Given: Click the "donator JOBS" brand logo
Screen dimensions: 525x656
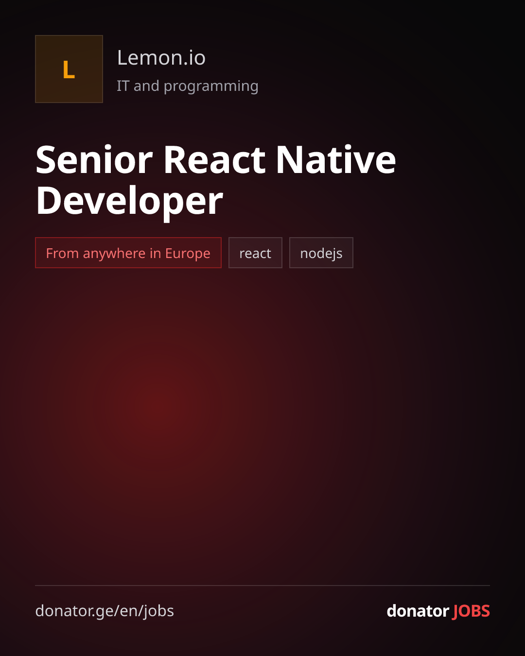Looking at the screenshot, I should point(438,611).
